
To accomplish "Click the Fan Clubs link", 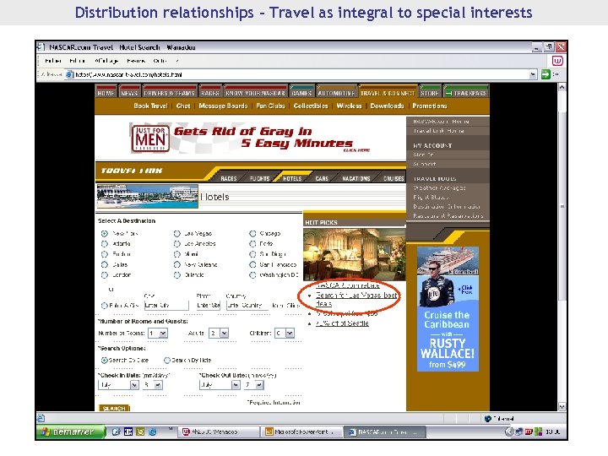I will pos(270,106).
